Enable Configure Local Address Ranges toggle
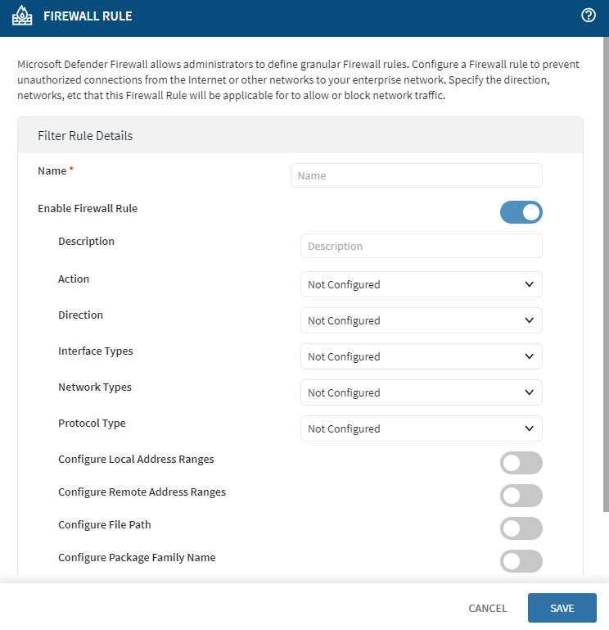Viewport: 609px width, 630px height. pos(521,463)
